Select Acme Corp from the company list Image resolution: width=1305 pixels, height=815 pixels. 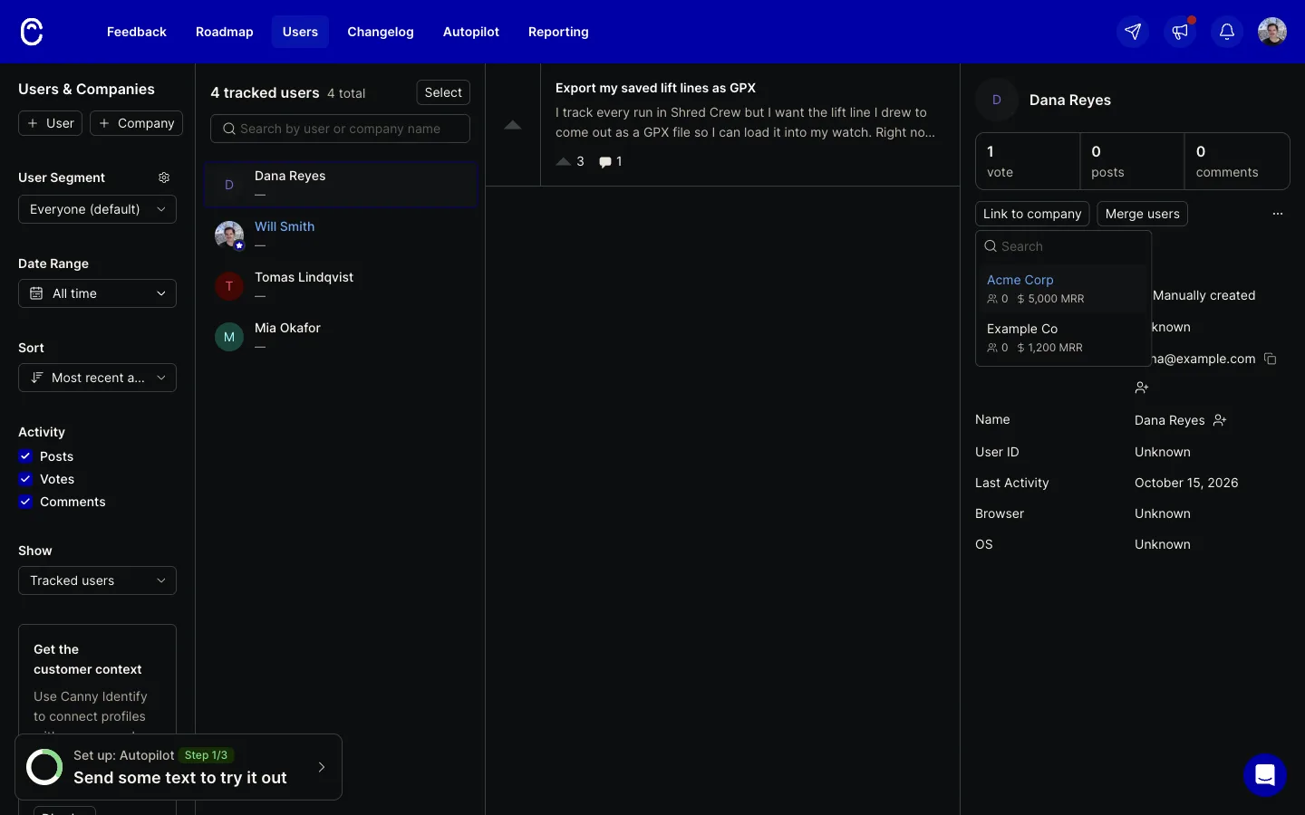coord(1063,289)
